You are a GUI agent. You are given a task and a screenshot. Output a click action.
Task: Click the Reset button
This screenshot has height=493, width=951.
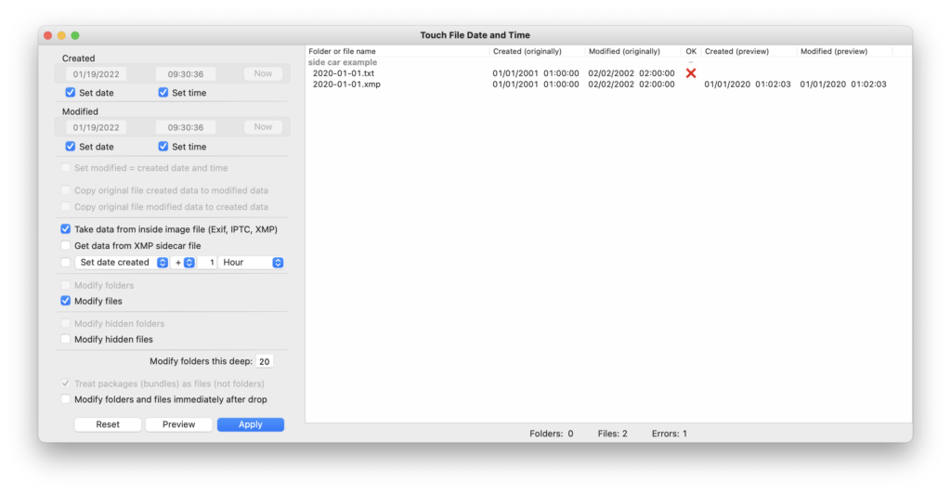108,424
